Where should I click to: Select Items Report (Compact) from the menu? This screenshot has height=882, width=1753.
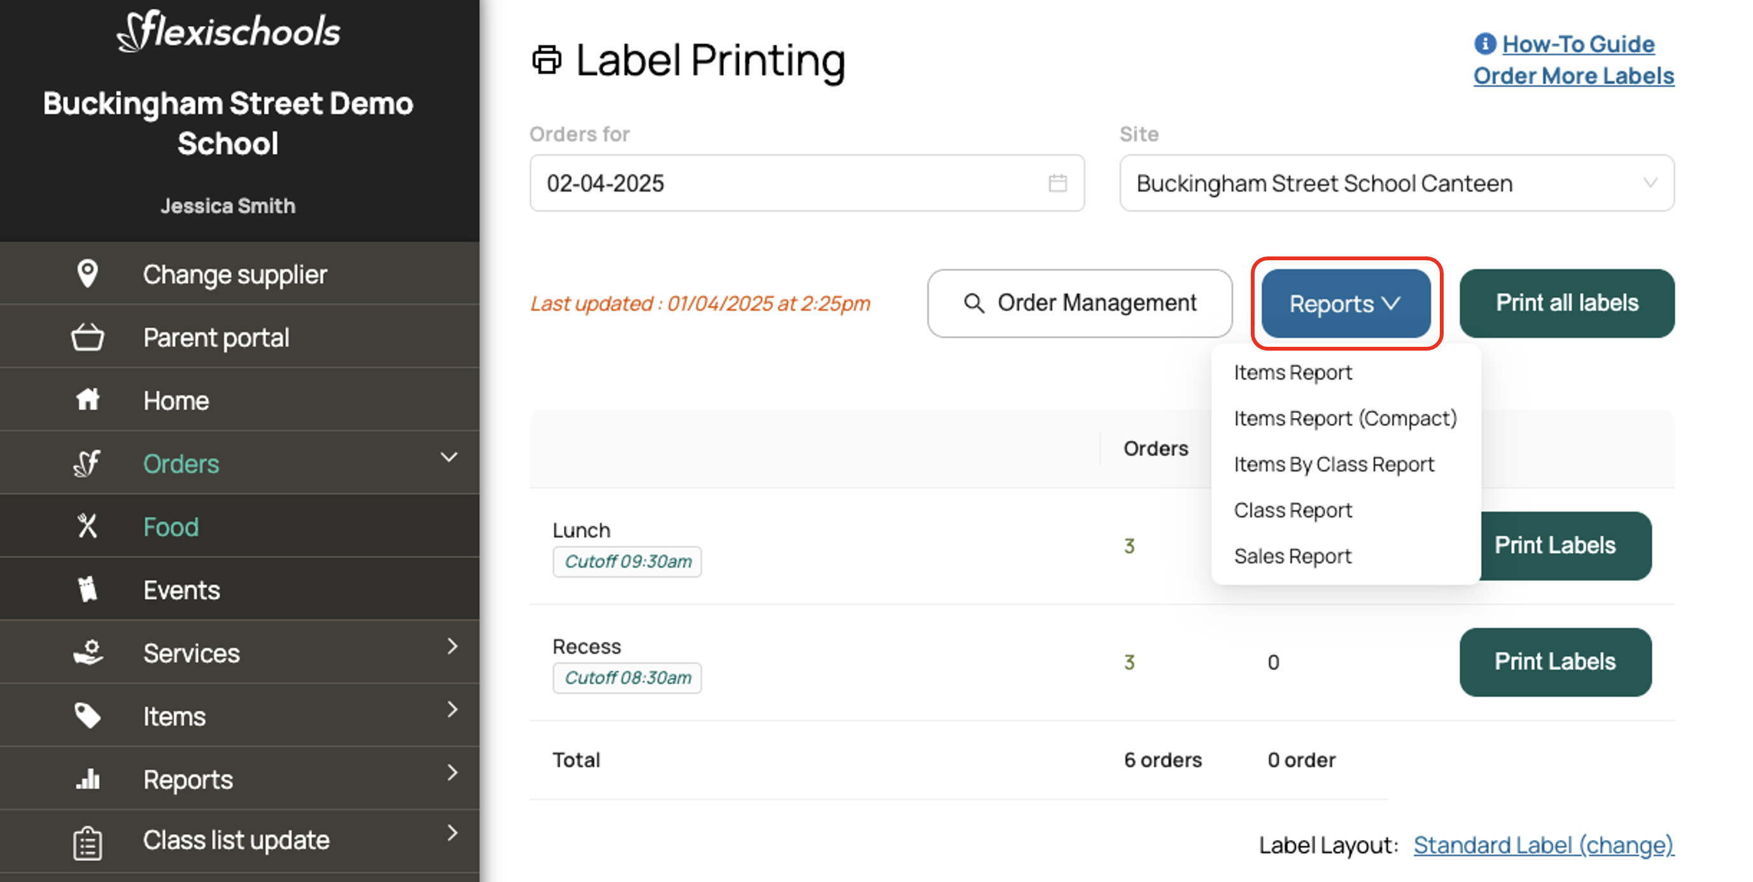(1345, 419)
